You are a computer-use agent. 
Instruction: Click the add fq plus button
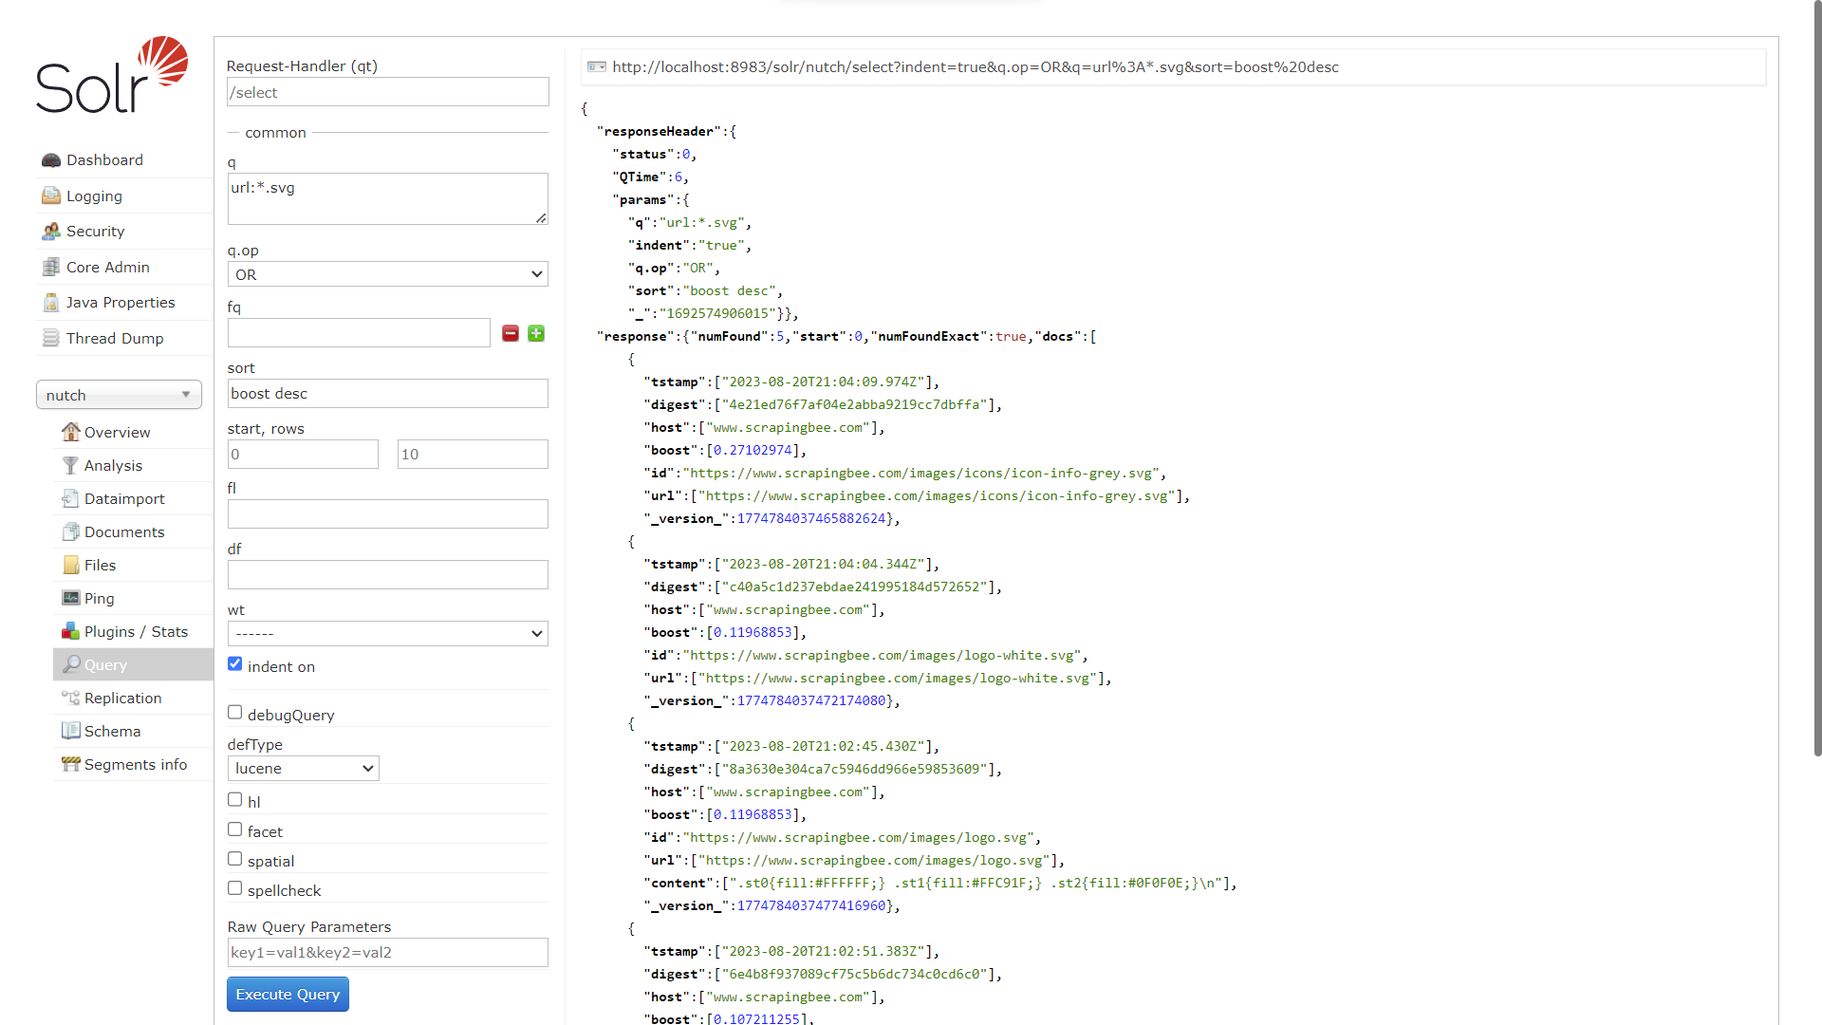[535, 333]
